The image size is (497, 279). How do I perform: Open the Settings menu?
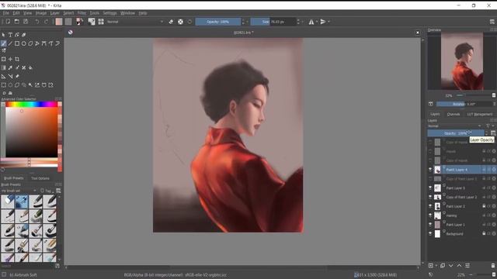coord(109,13)
